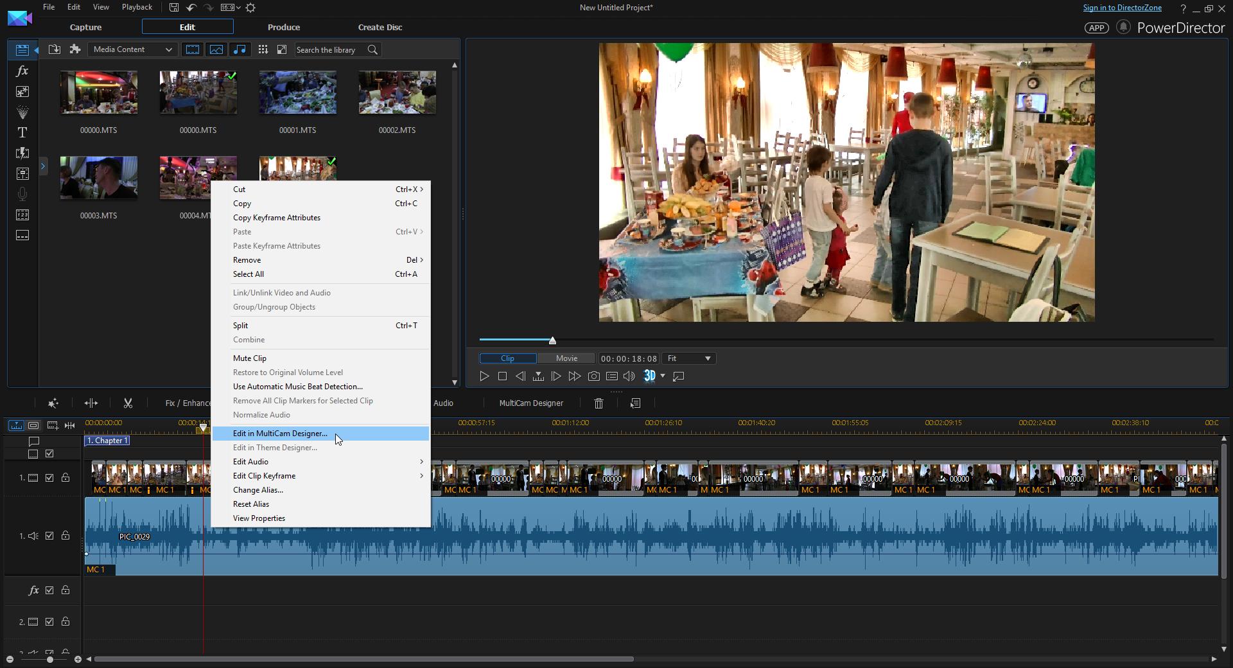
Task: Toggle the lock on effect track
Action: [x=66, y=590]
